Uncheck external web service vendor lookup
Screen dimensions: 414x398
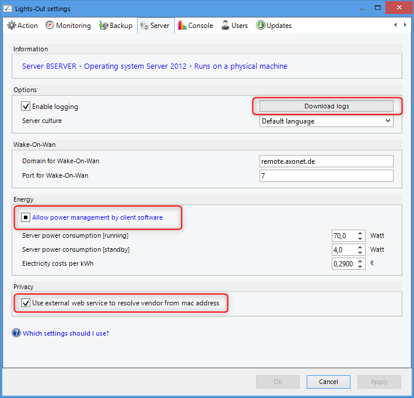26,302
